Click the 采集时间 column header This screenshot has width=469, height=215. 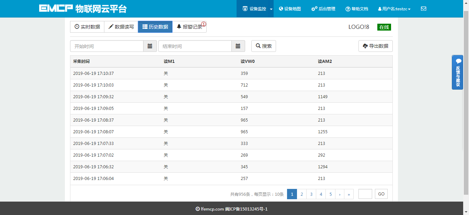click(x=81, y=61)
